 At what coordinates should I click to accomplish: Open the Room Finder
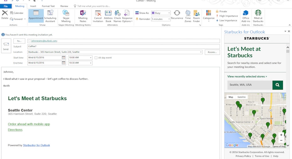[x=196, y=16]
